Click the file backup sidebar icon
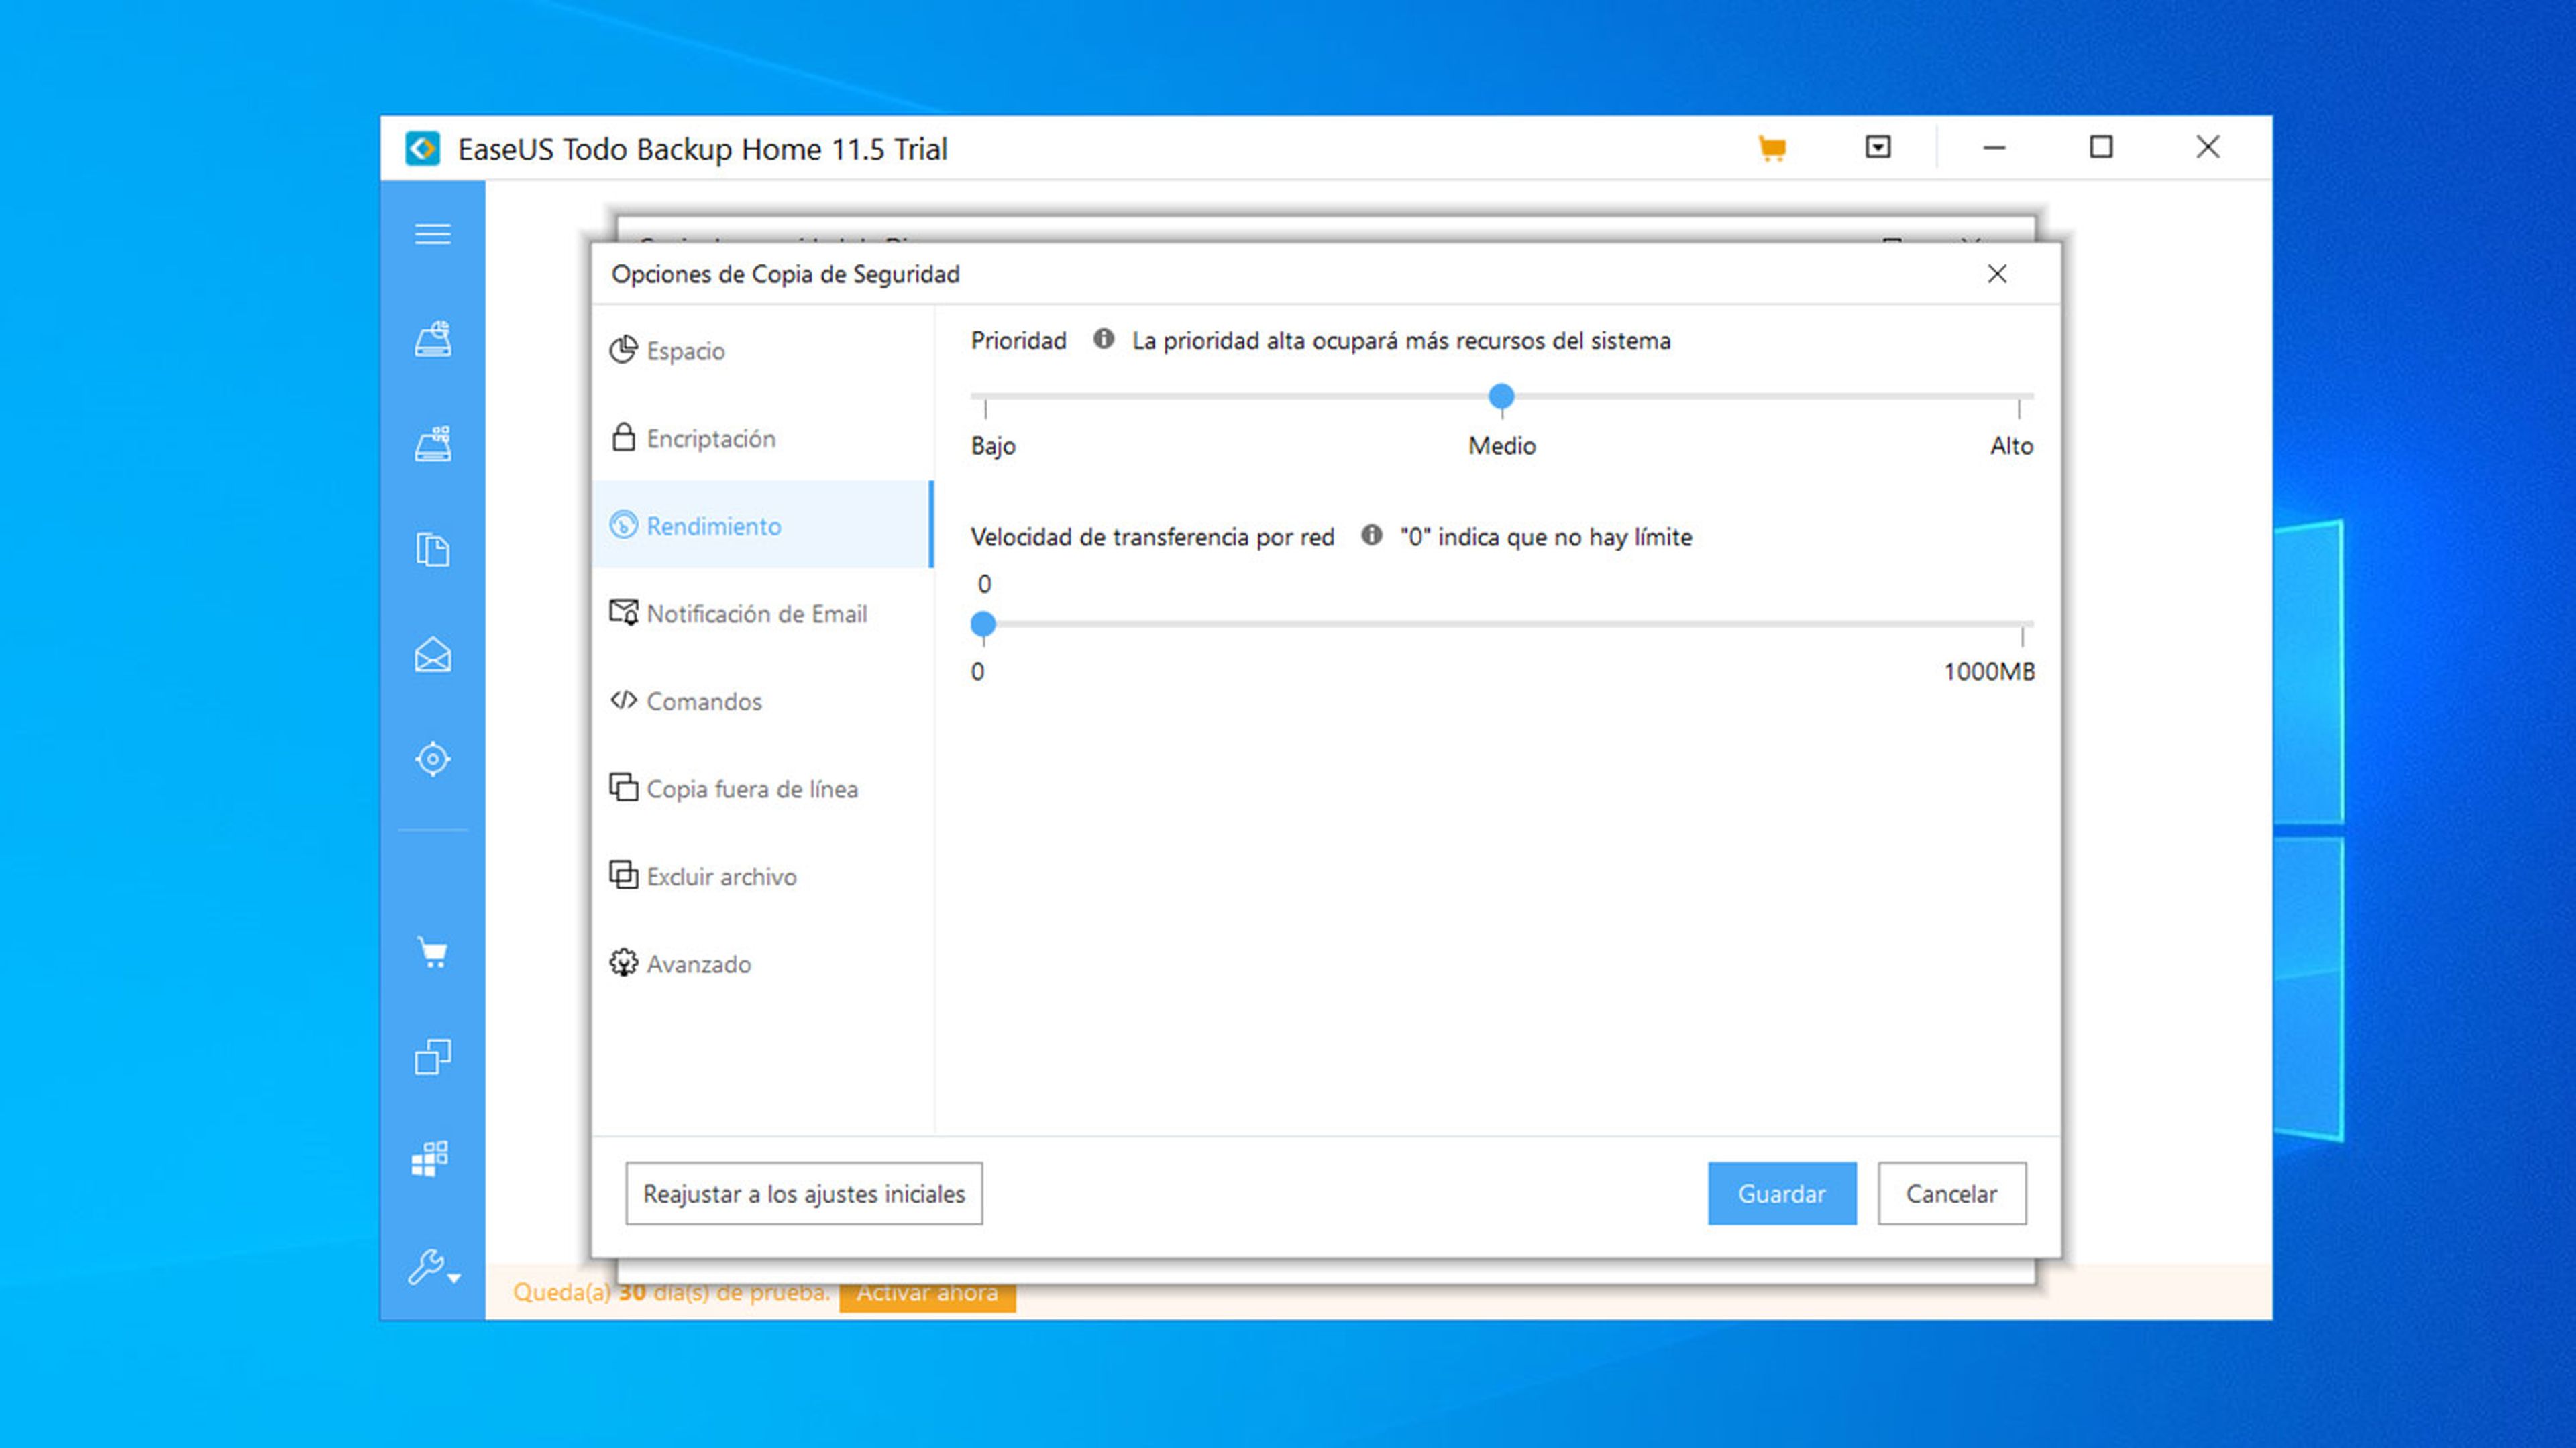This screenshot has height=1448, width=2576. (432, 549)
